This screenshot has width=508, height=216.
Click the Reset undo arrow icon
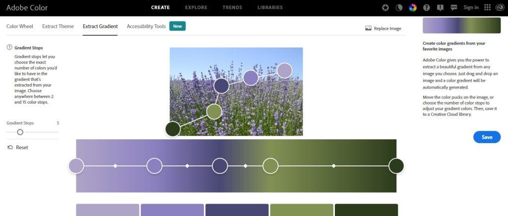click(10, 148)
